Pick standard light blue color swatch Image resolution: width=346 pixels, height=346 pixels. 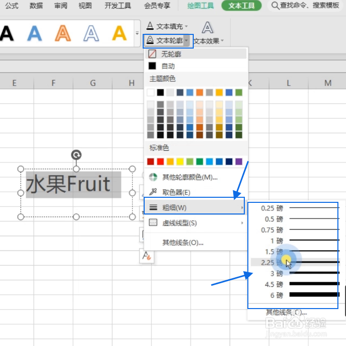pos(209,162)
